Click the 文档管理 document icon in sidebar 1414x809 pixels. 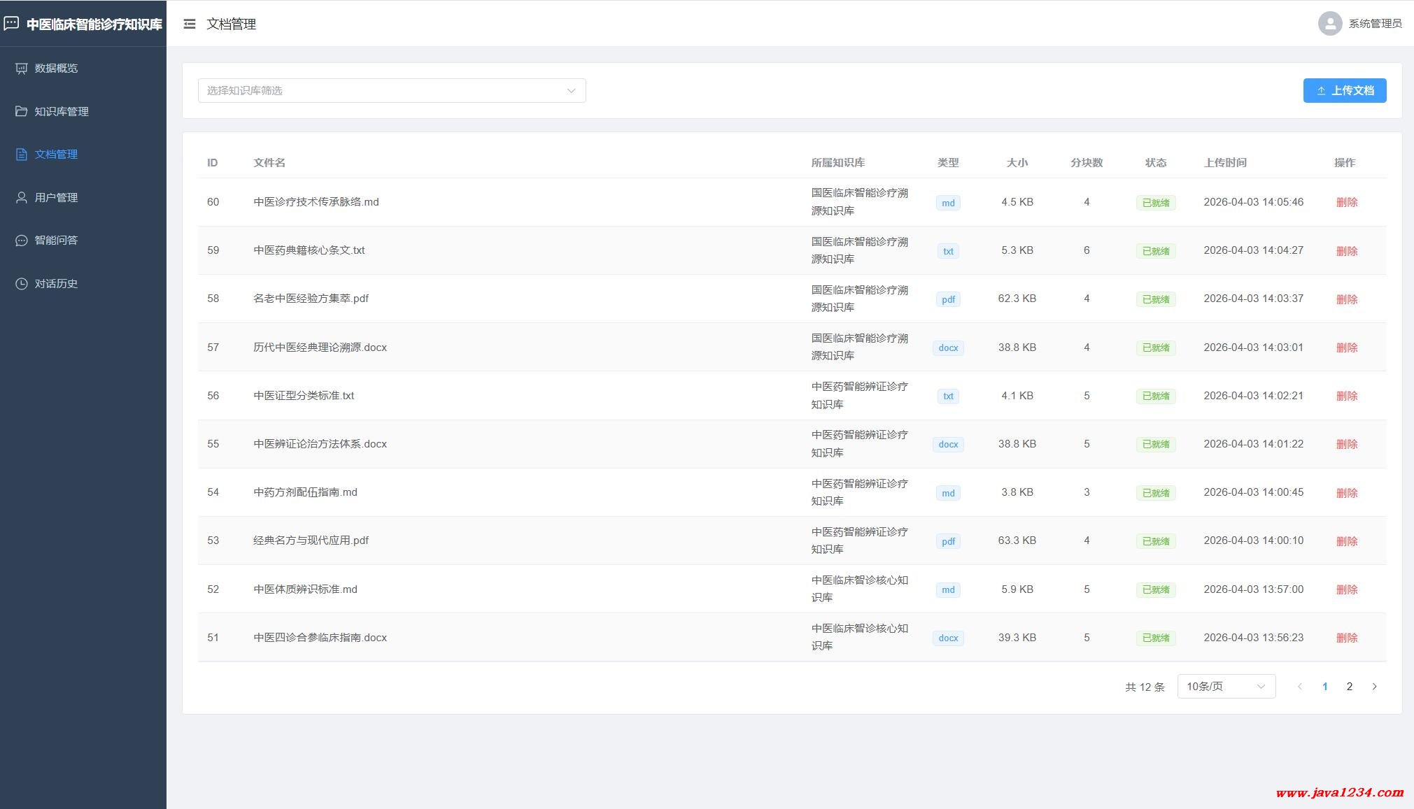22,155
